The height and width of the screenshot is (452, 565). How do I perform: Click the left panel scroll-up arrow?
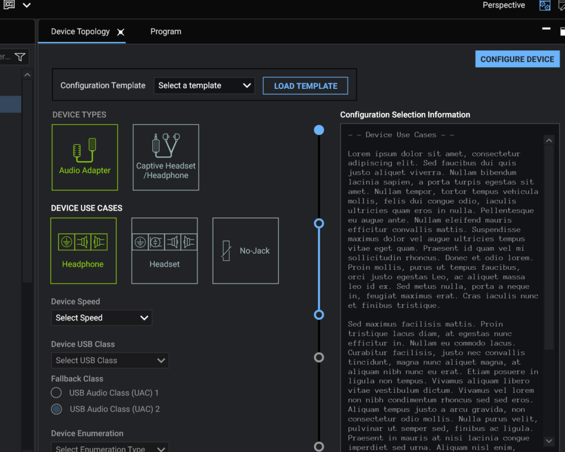[28, 75]
